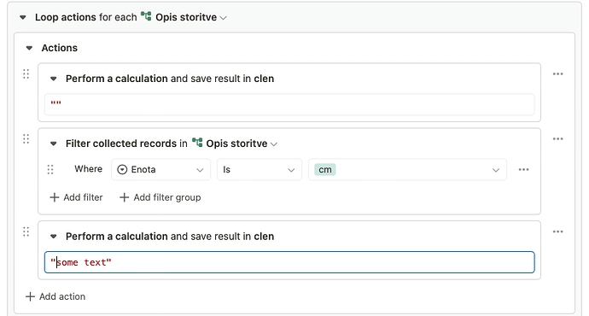Open the Enota field dropdown
The image size is (589, 316).
click(160, 170)
